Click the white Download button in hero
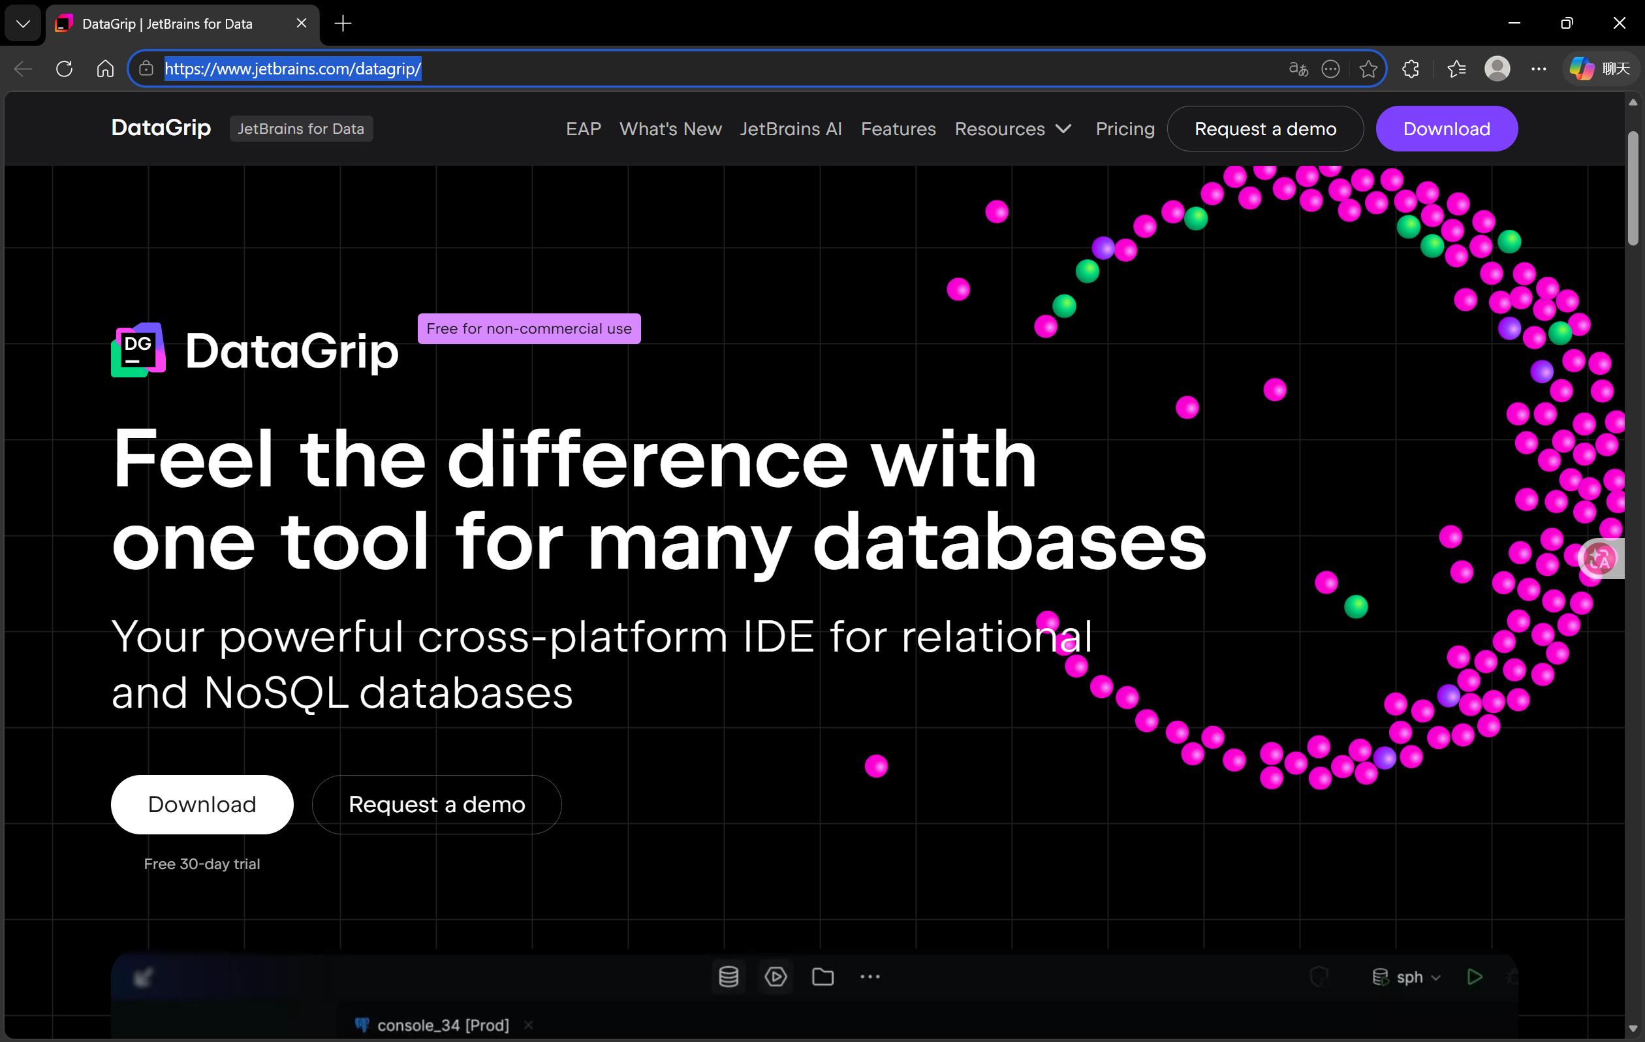 [202, 804]
